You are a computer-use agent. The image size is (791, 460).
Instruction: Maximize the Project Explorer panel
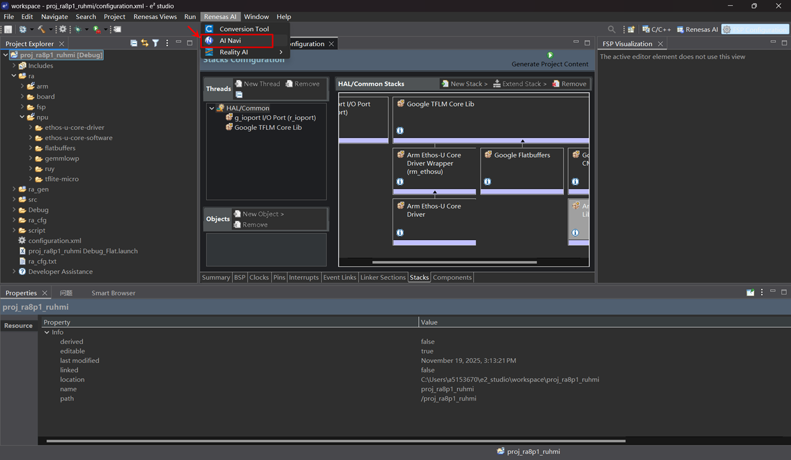tap(189, 43)
